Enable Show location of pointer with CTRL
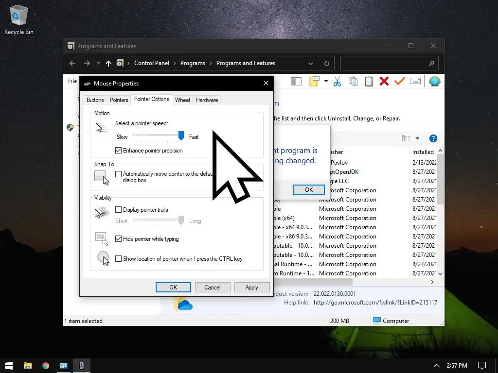Viewport: 498px width, 373px height. tap(118, 259)
